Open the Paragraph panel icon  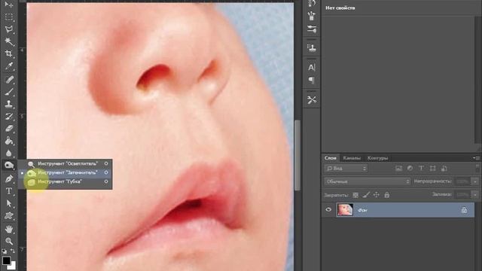point(312,81)
